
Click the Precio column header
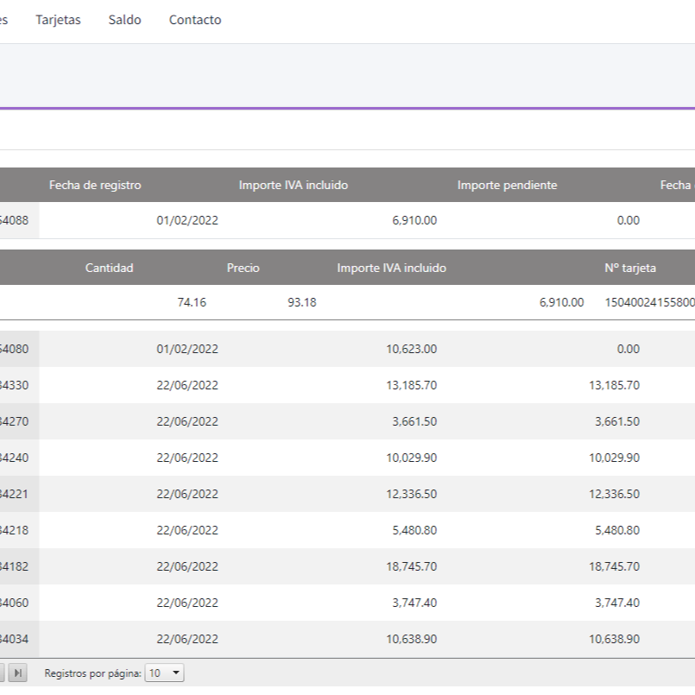(243, 268)
